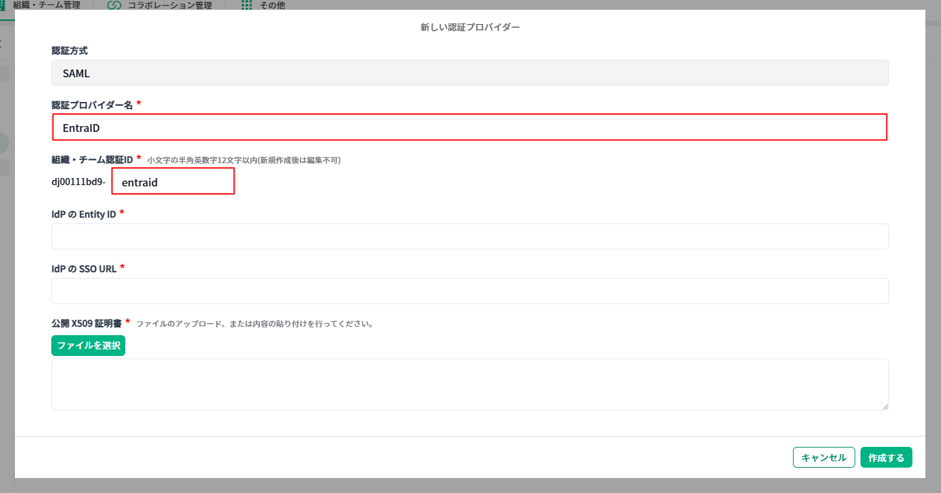Click the 小文字の半角英数字12文字以内 hint text
This screenshot has height=493, width=941.
click(x=244, y=160)
